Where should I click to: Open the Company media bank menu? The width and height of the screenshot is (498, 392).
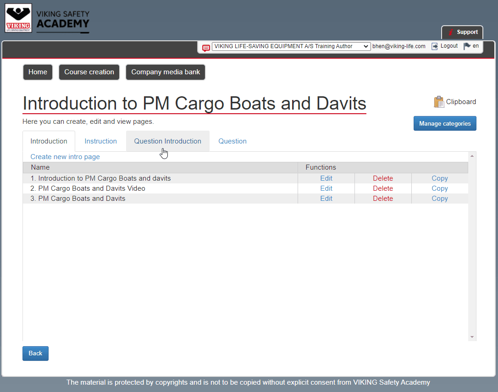click(166, 72)
